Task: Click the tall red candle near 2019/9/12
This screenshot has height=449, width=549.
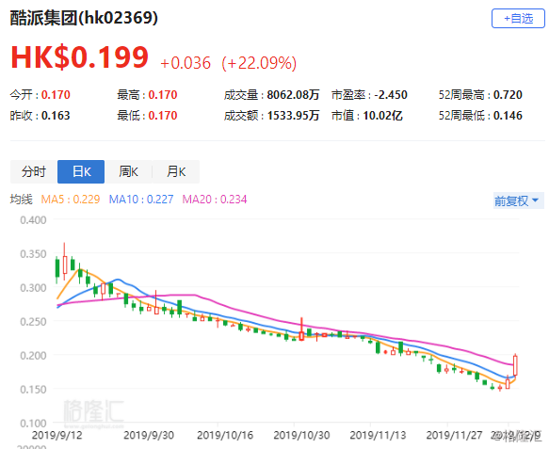Action: coord(64,262)
